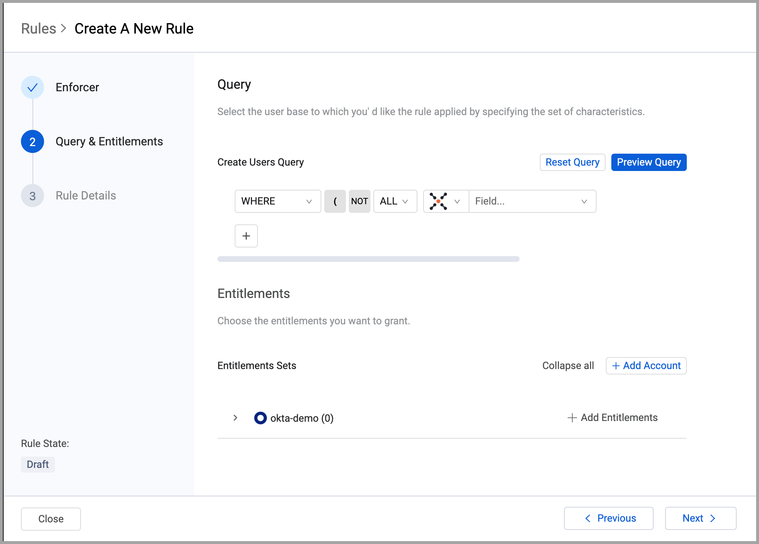Open the Field selection dropdown

[x=532, y=201]
